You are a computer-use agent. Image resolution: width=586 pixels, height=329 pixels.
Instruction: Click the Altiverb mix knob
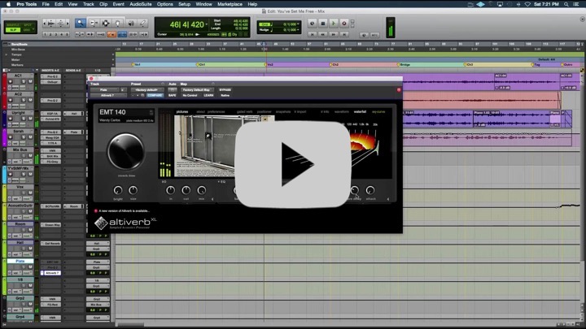click(x=202, y=191)
